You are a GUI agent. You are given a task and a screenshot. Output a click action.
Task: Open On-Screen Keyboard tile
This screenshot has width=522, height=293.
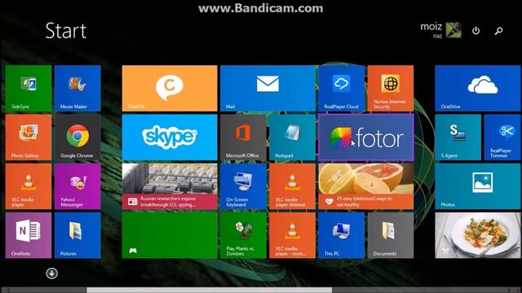(x=243, y=186)
